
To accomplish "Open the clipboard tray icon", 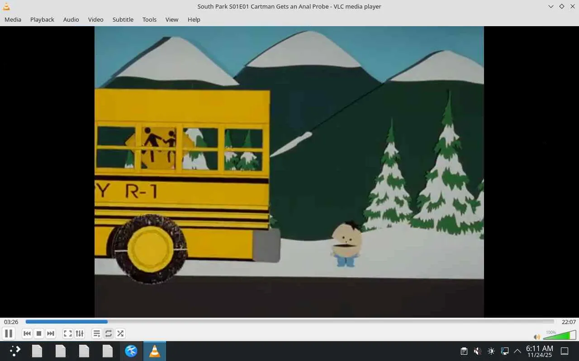I will 464,351.
